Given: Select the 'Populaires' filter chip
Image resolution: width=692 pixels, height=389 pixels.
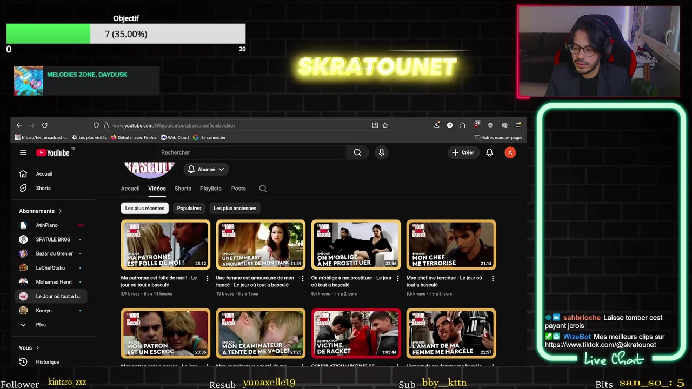Looking at the screenshot, I should (x=189, y=208).
